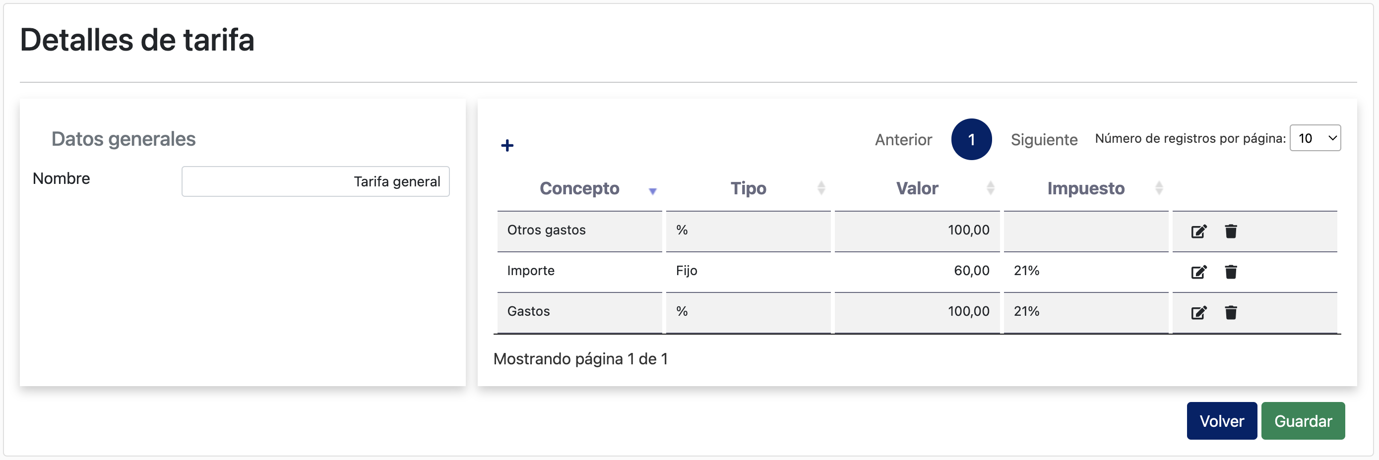This screenshot has width=1379, height=460.
Task: Delete the Otros gastos row
Action: (1231, 231)
